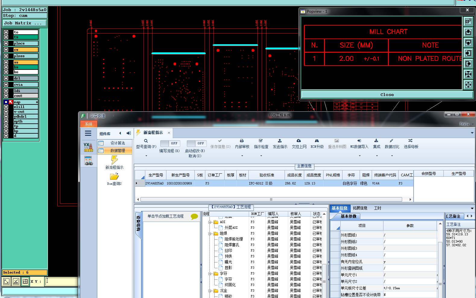
Task: Toggle the 编写流程 OFF switch
Action: (170, 144)
